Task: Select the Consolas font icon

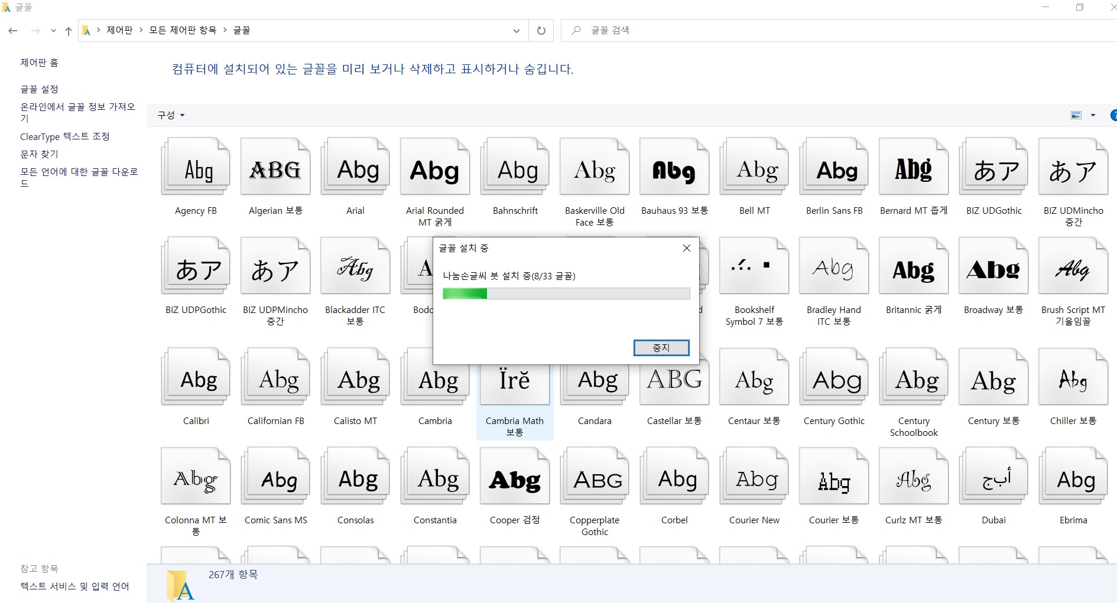Action: [x=355, y=476]
